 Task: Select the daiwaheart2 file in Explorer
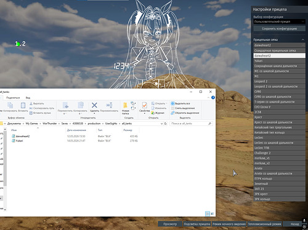click(x=23, y=136)
